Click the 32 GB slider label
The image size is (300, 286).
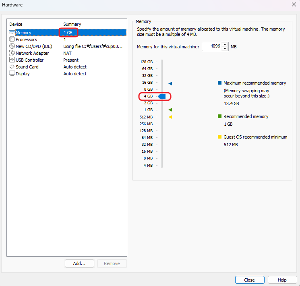pyautogui.click(x=147, y=76)
